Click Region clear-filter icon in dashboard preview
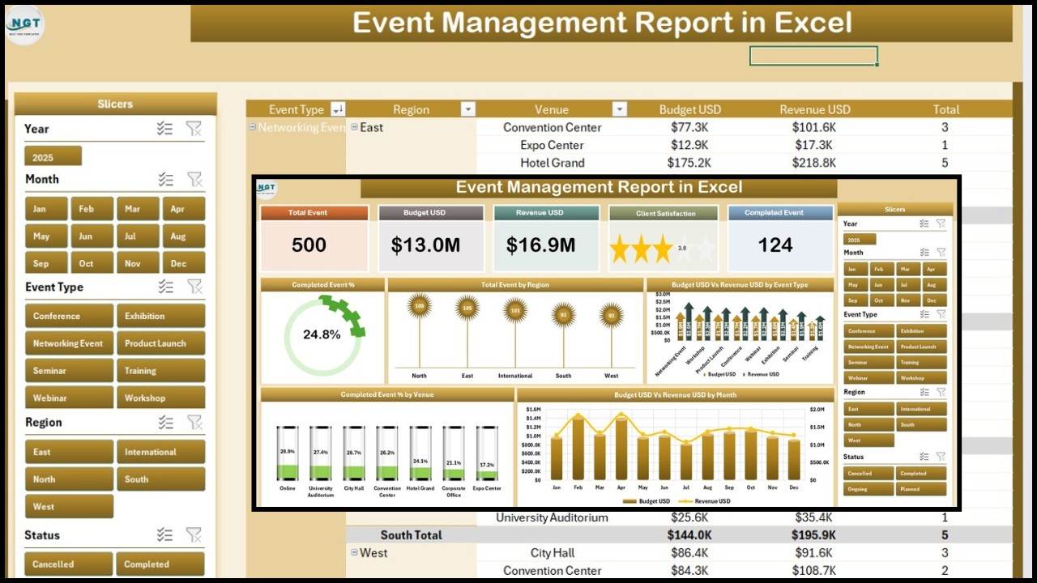 [941, 392]
